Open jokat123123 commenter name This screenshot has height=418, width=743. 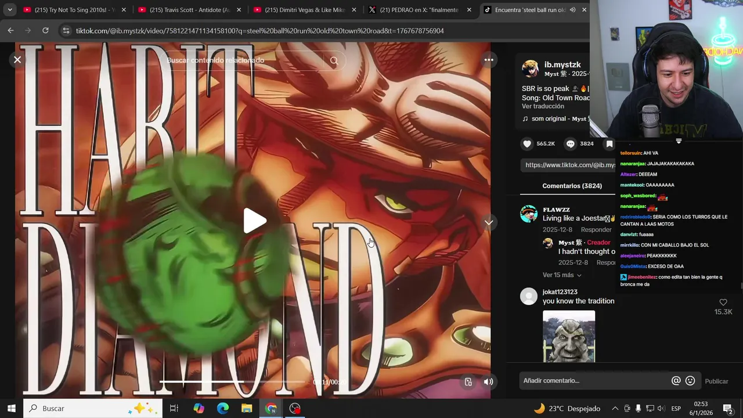pos(560,292)
